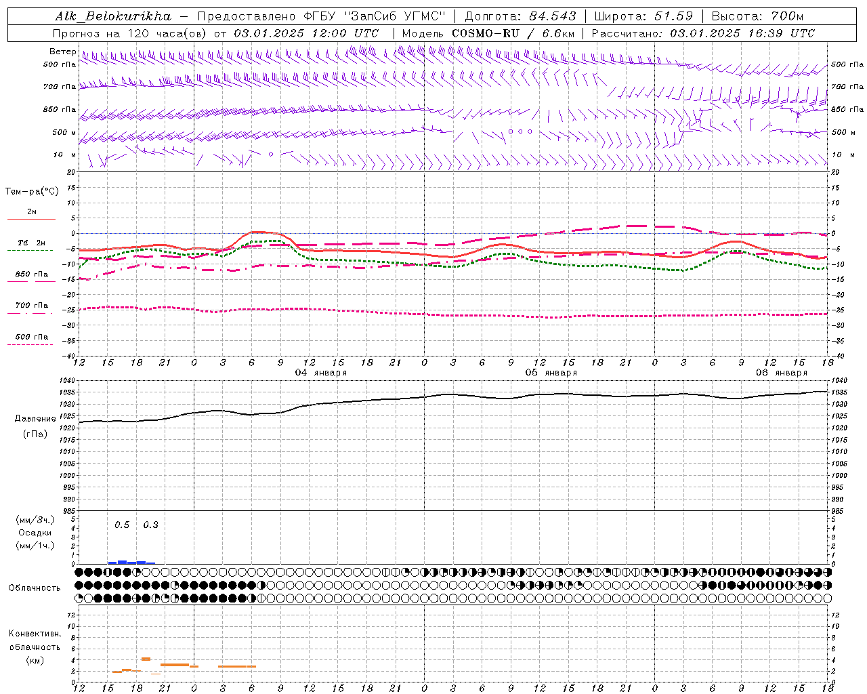Click the Конвективн. panel label
Image resolution: width=867 pixels, height=694 pixels.
pyautogui.click(x=35, y=634)
